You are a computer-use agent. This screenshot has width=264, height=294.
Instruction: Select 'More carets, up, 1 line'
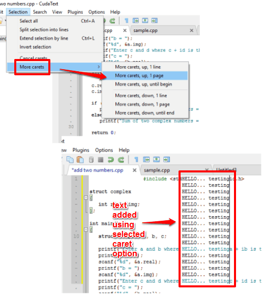click(145, 67)
